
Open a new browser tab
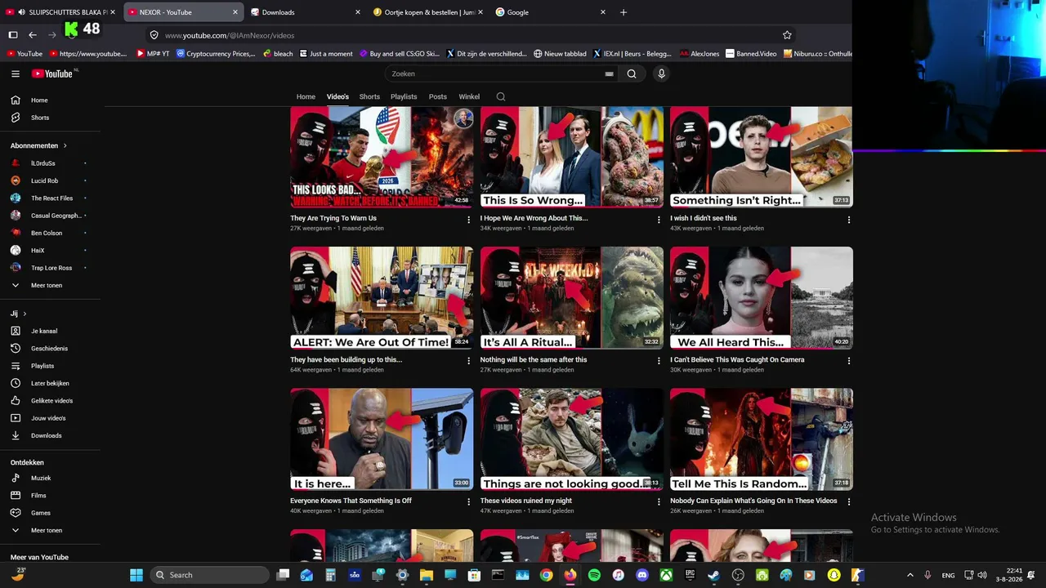click(624, 12)
